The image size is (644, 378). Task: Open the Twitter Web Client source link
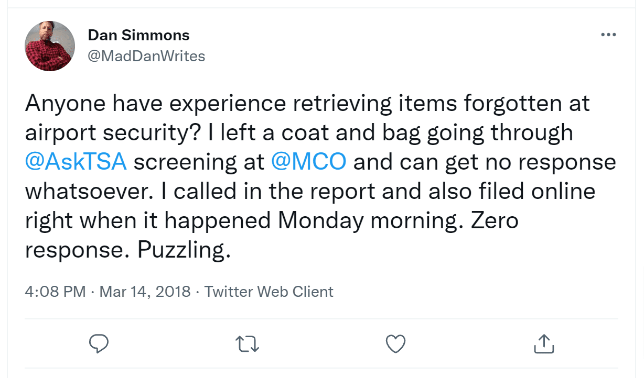pyautogui.click(x=269, y=292)
